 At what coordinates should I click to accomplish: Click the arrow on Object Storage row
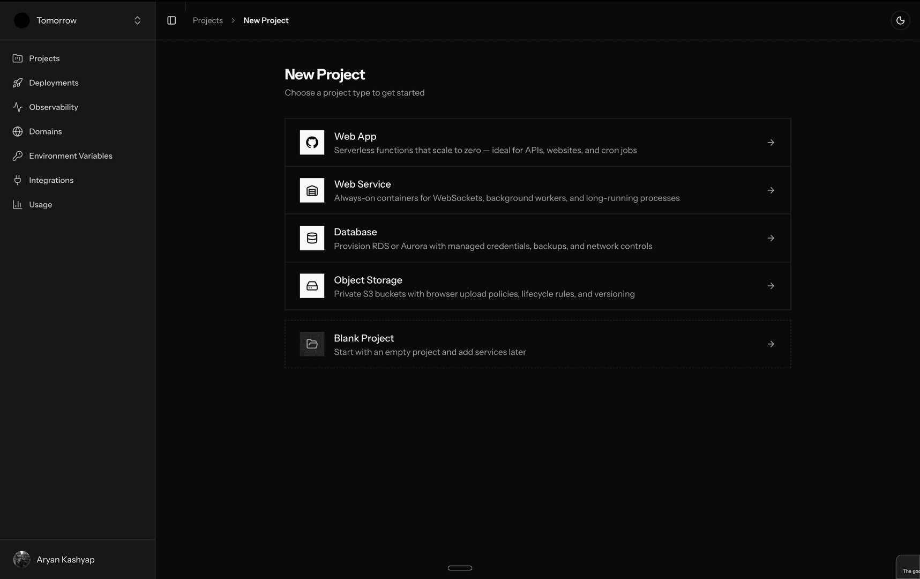click(771, 286)
